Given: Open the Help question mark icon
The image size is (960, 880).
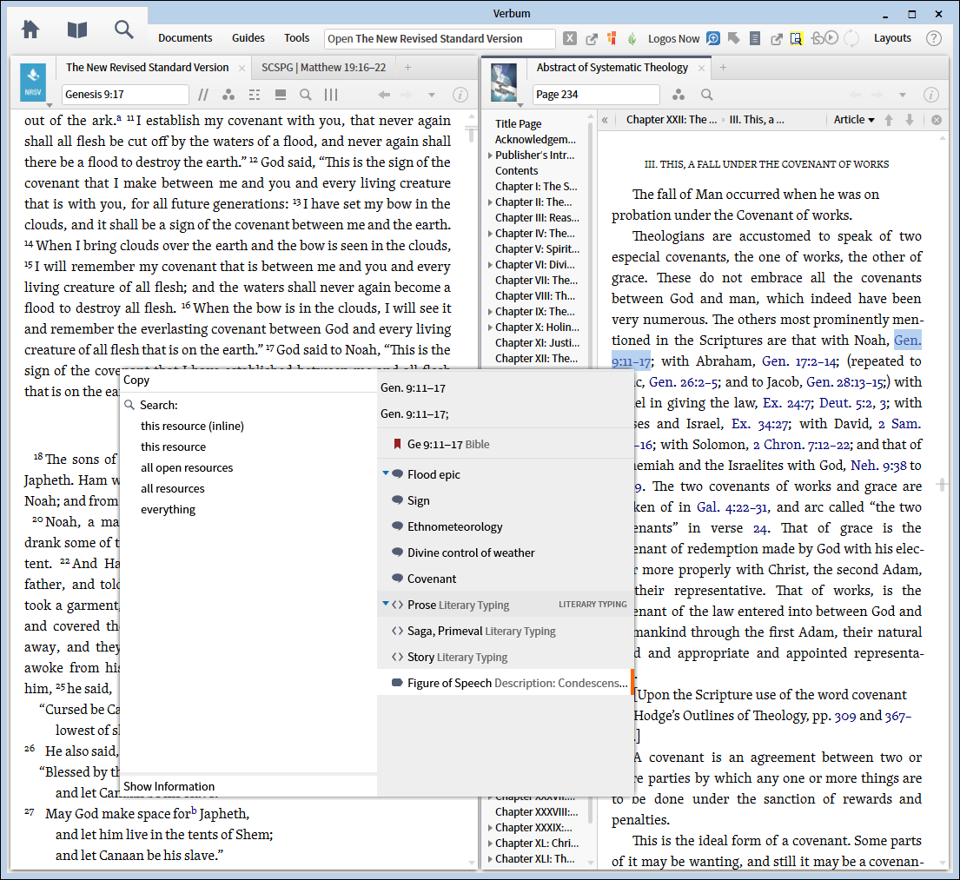Looking at the screenshot, I should 934,38.
